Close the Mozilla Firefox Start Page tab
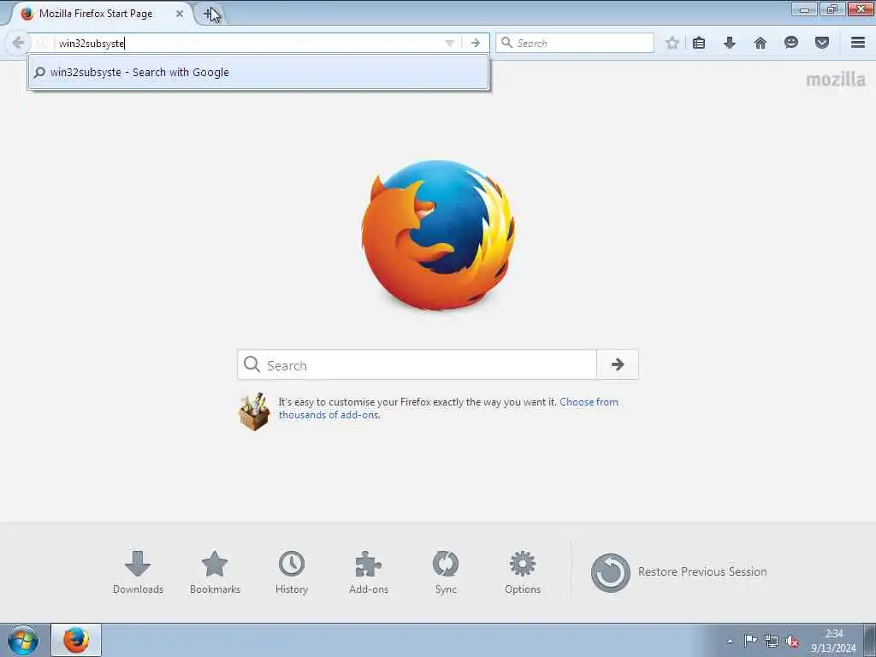Image resolution: width=876 pixels, height=657 pixels. coord(180,14)
